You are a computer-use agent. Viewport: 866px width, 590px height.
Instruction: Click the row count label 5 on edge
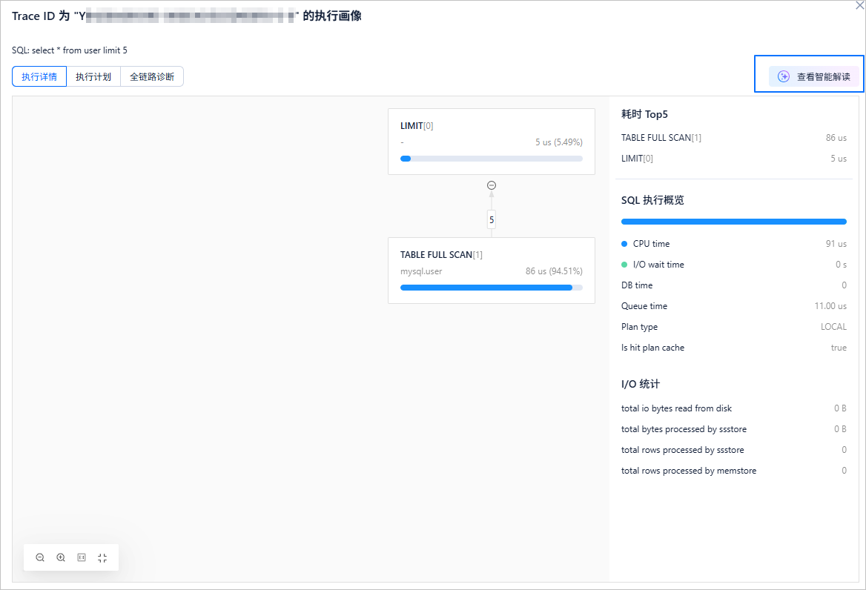pyautogui.click(x=492, y=219)
